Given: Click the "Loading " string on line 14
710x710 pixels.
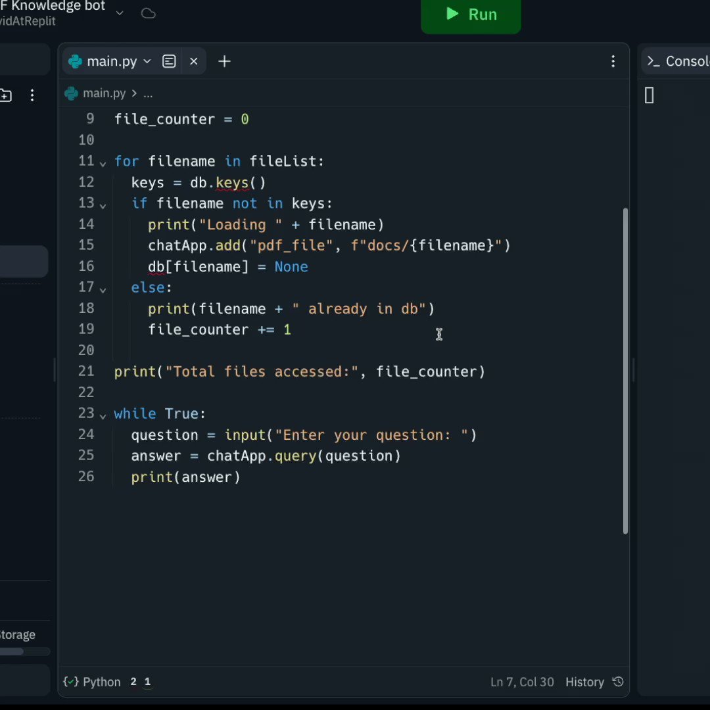Looking at the screenshot, I should [x=241, y=225].
